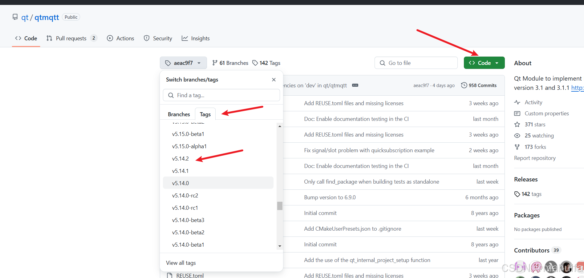Open the 173 forks link
Screen dimensions: 584x278
point(535,147)
